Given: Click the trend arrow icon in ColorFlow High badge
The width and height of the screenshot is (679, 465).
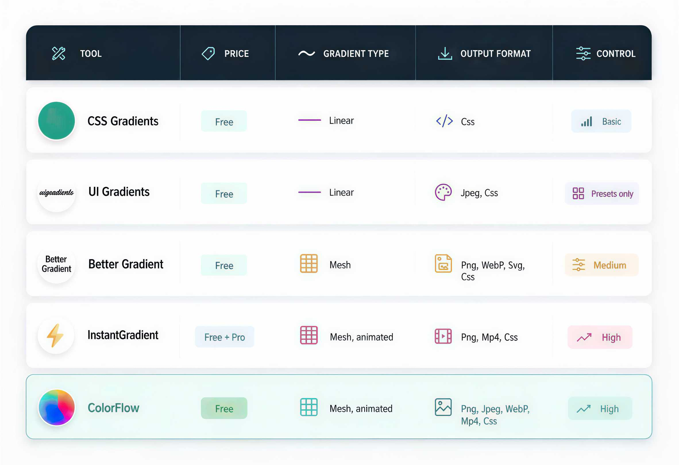Looking at the screenshot, I should click(584, 409).
